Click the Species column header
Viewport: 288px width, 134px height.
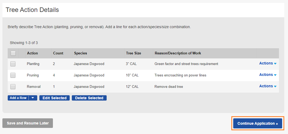(81, 53)
